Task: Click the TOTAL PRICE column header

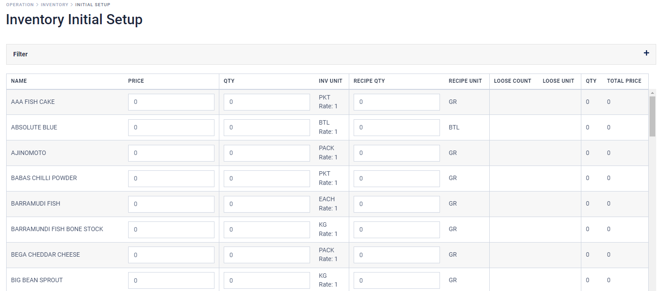Action: pyautogui.click(x=624, y=81)
